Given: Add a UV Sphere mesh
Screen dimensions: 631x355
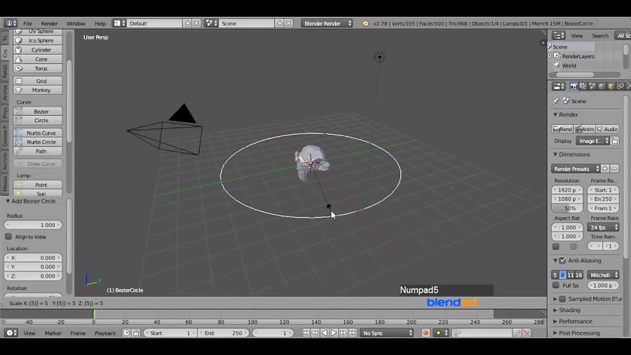Looking at the screenshot, I should [38, 32].
